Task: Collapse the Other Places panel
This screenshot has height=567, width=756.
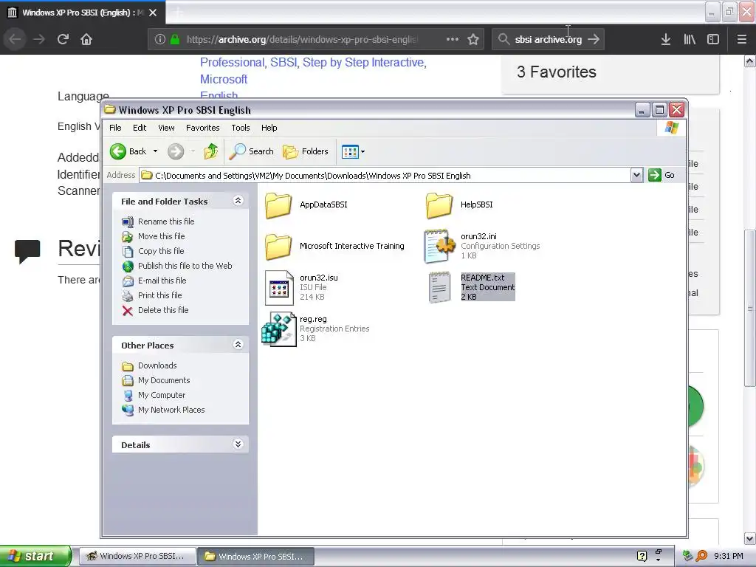Action: pos(238,344)
